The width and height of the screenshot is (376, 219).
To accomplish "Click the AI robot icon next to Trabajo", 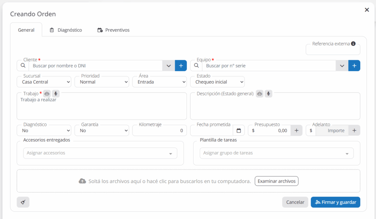I will point(47,94).
